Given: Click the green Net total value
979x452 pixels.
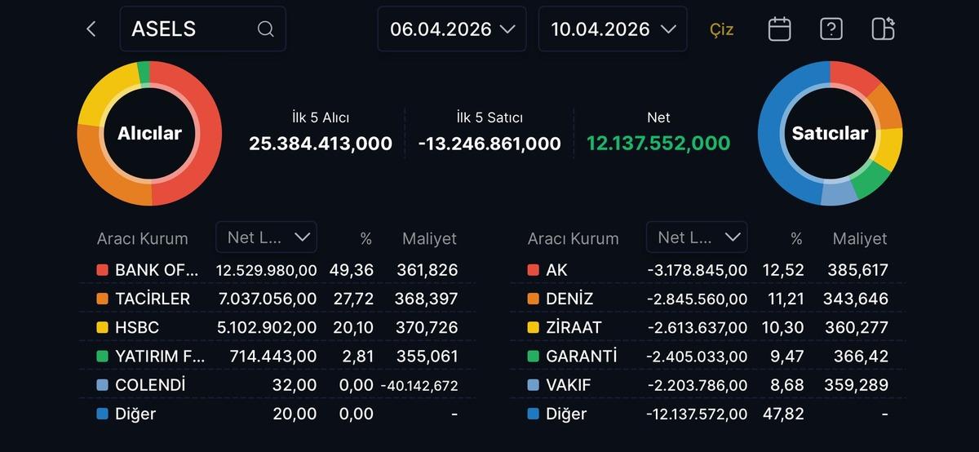Looking at the screenshot, I should click(658, 144).
